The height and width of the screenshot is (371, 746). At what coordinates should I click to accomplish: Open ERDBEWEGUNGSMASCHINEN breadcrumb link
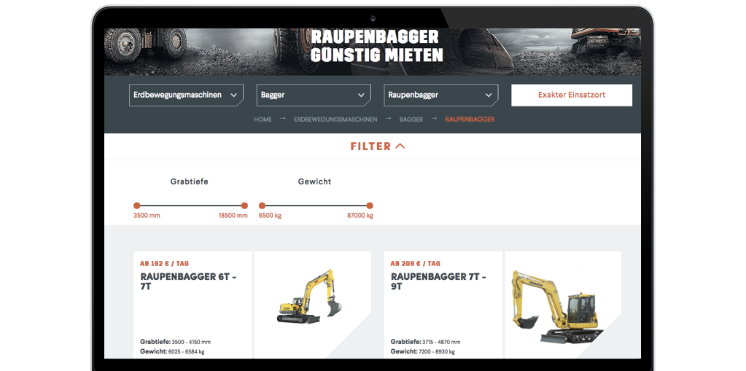pyautogui.click(x=335, y=120)
